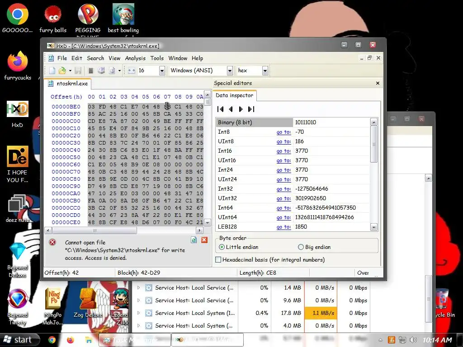Click go to link for LEB128
463x347 pixels.
pos(283,227)
